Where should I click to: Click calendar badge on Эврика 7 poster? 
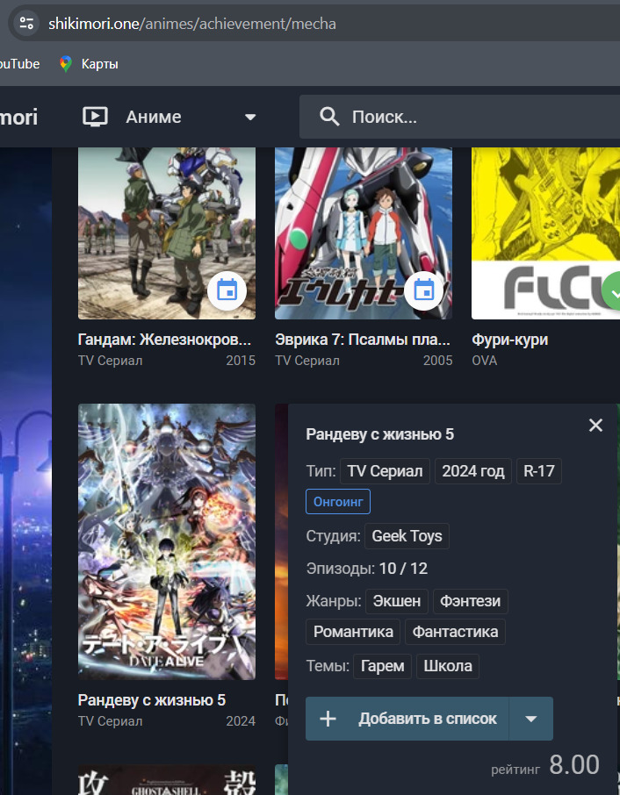424,290
